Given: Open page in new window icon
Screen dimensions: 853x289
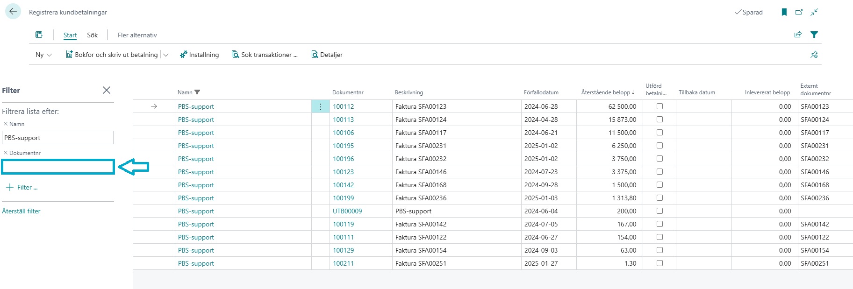Looking at the screenshot, I should pyautogui.click(x=799, y=12).
